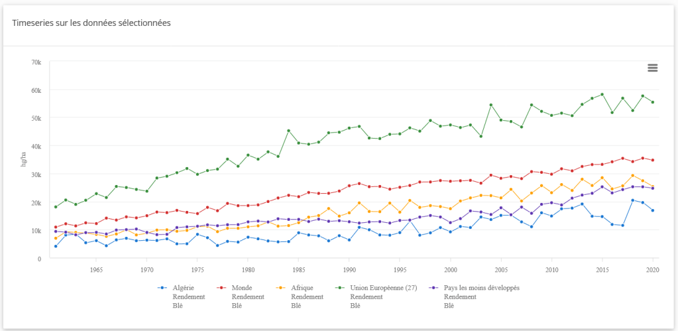Image resolution: width=678 pixels, height=331 pixels.
Task: Click the blue Algérie legend marker
Action: (162, 288)
